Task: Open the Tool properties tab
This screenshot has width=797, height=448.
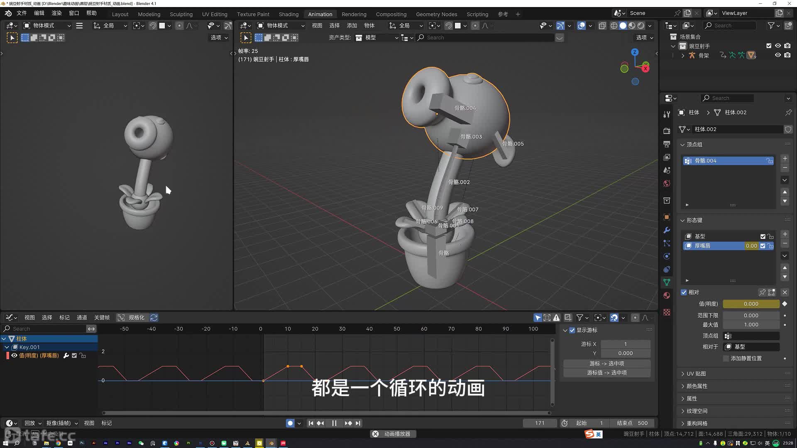Action: click(667, 114)
